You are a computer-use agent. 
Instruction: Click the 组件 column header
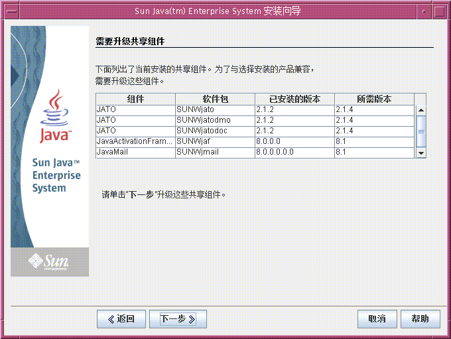point(135,100)
